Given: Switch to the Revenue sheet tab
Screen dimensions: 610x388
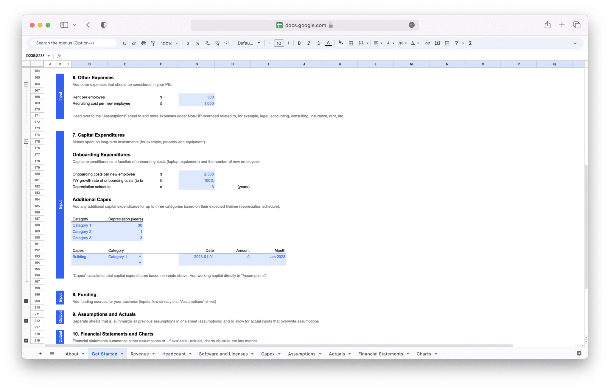Looking at the screenshot, I should (x=140, y=354).
